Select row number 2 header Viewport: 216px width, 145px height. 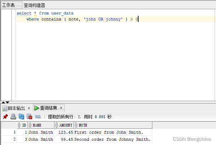point(9,139)
